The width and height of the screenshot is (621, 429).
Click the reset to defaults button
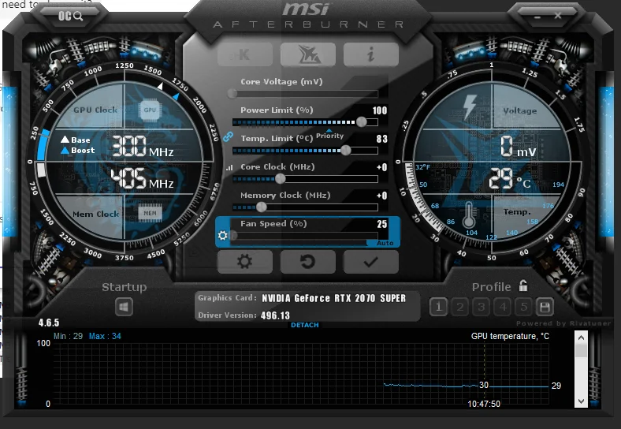point(307,262)
